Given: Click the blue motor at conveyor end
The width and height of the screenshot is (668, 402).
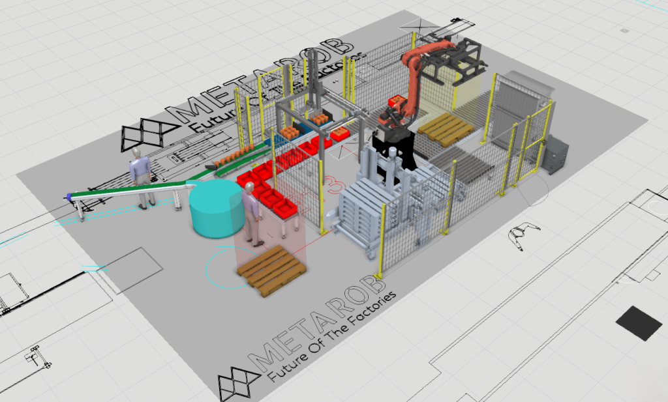Looking at the screenshot, I should (68, 195).
